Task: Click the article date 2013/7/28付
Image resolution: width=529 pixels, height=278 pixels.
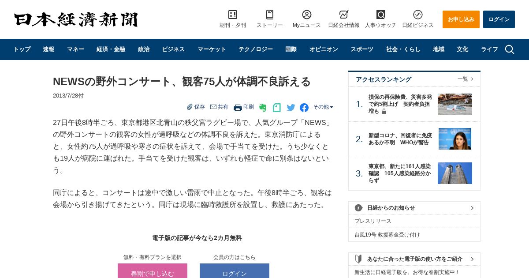Action: pyautogui.click(x=68, y=96)
